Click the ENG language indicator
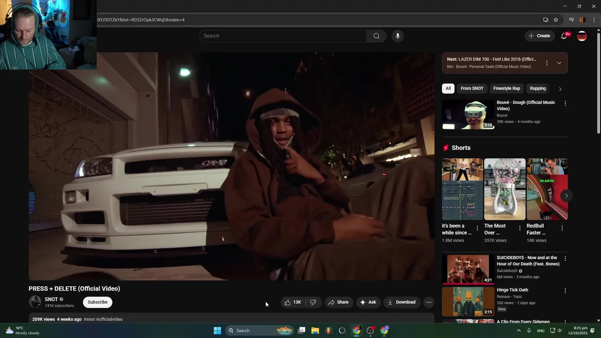The height and width of the screenshot is (338, 601). tap(541, 330)
